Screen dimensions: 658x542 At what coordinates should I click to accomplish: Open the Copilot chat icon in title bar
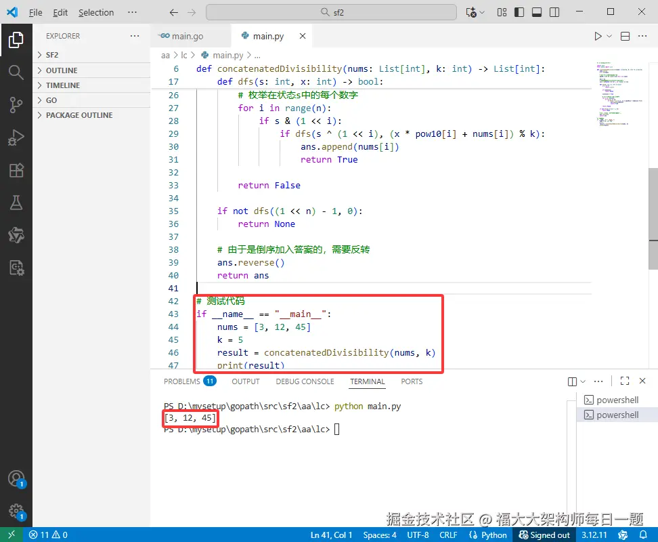click(x=471, y=12)
